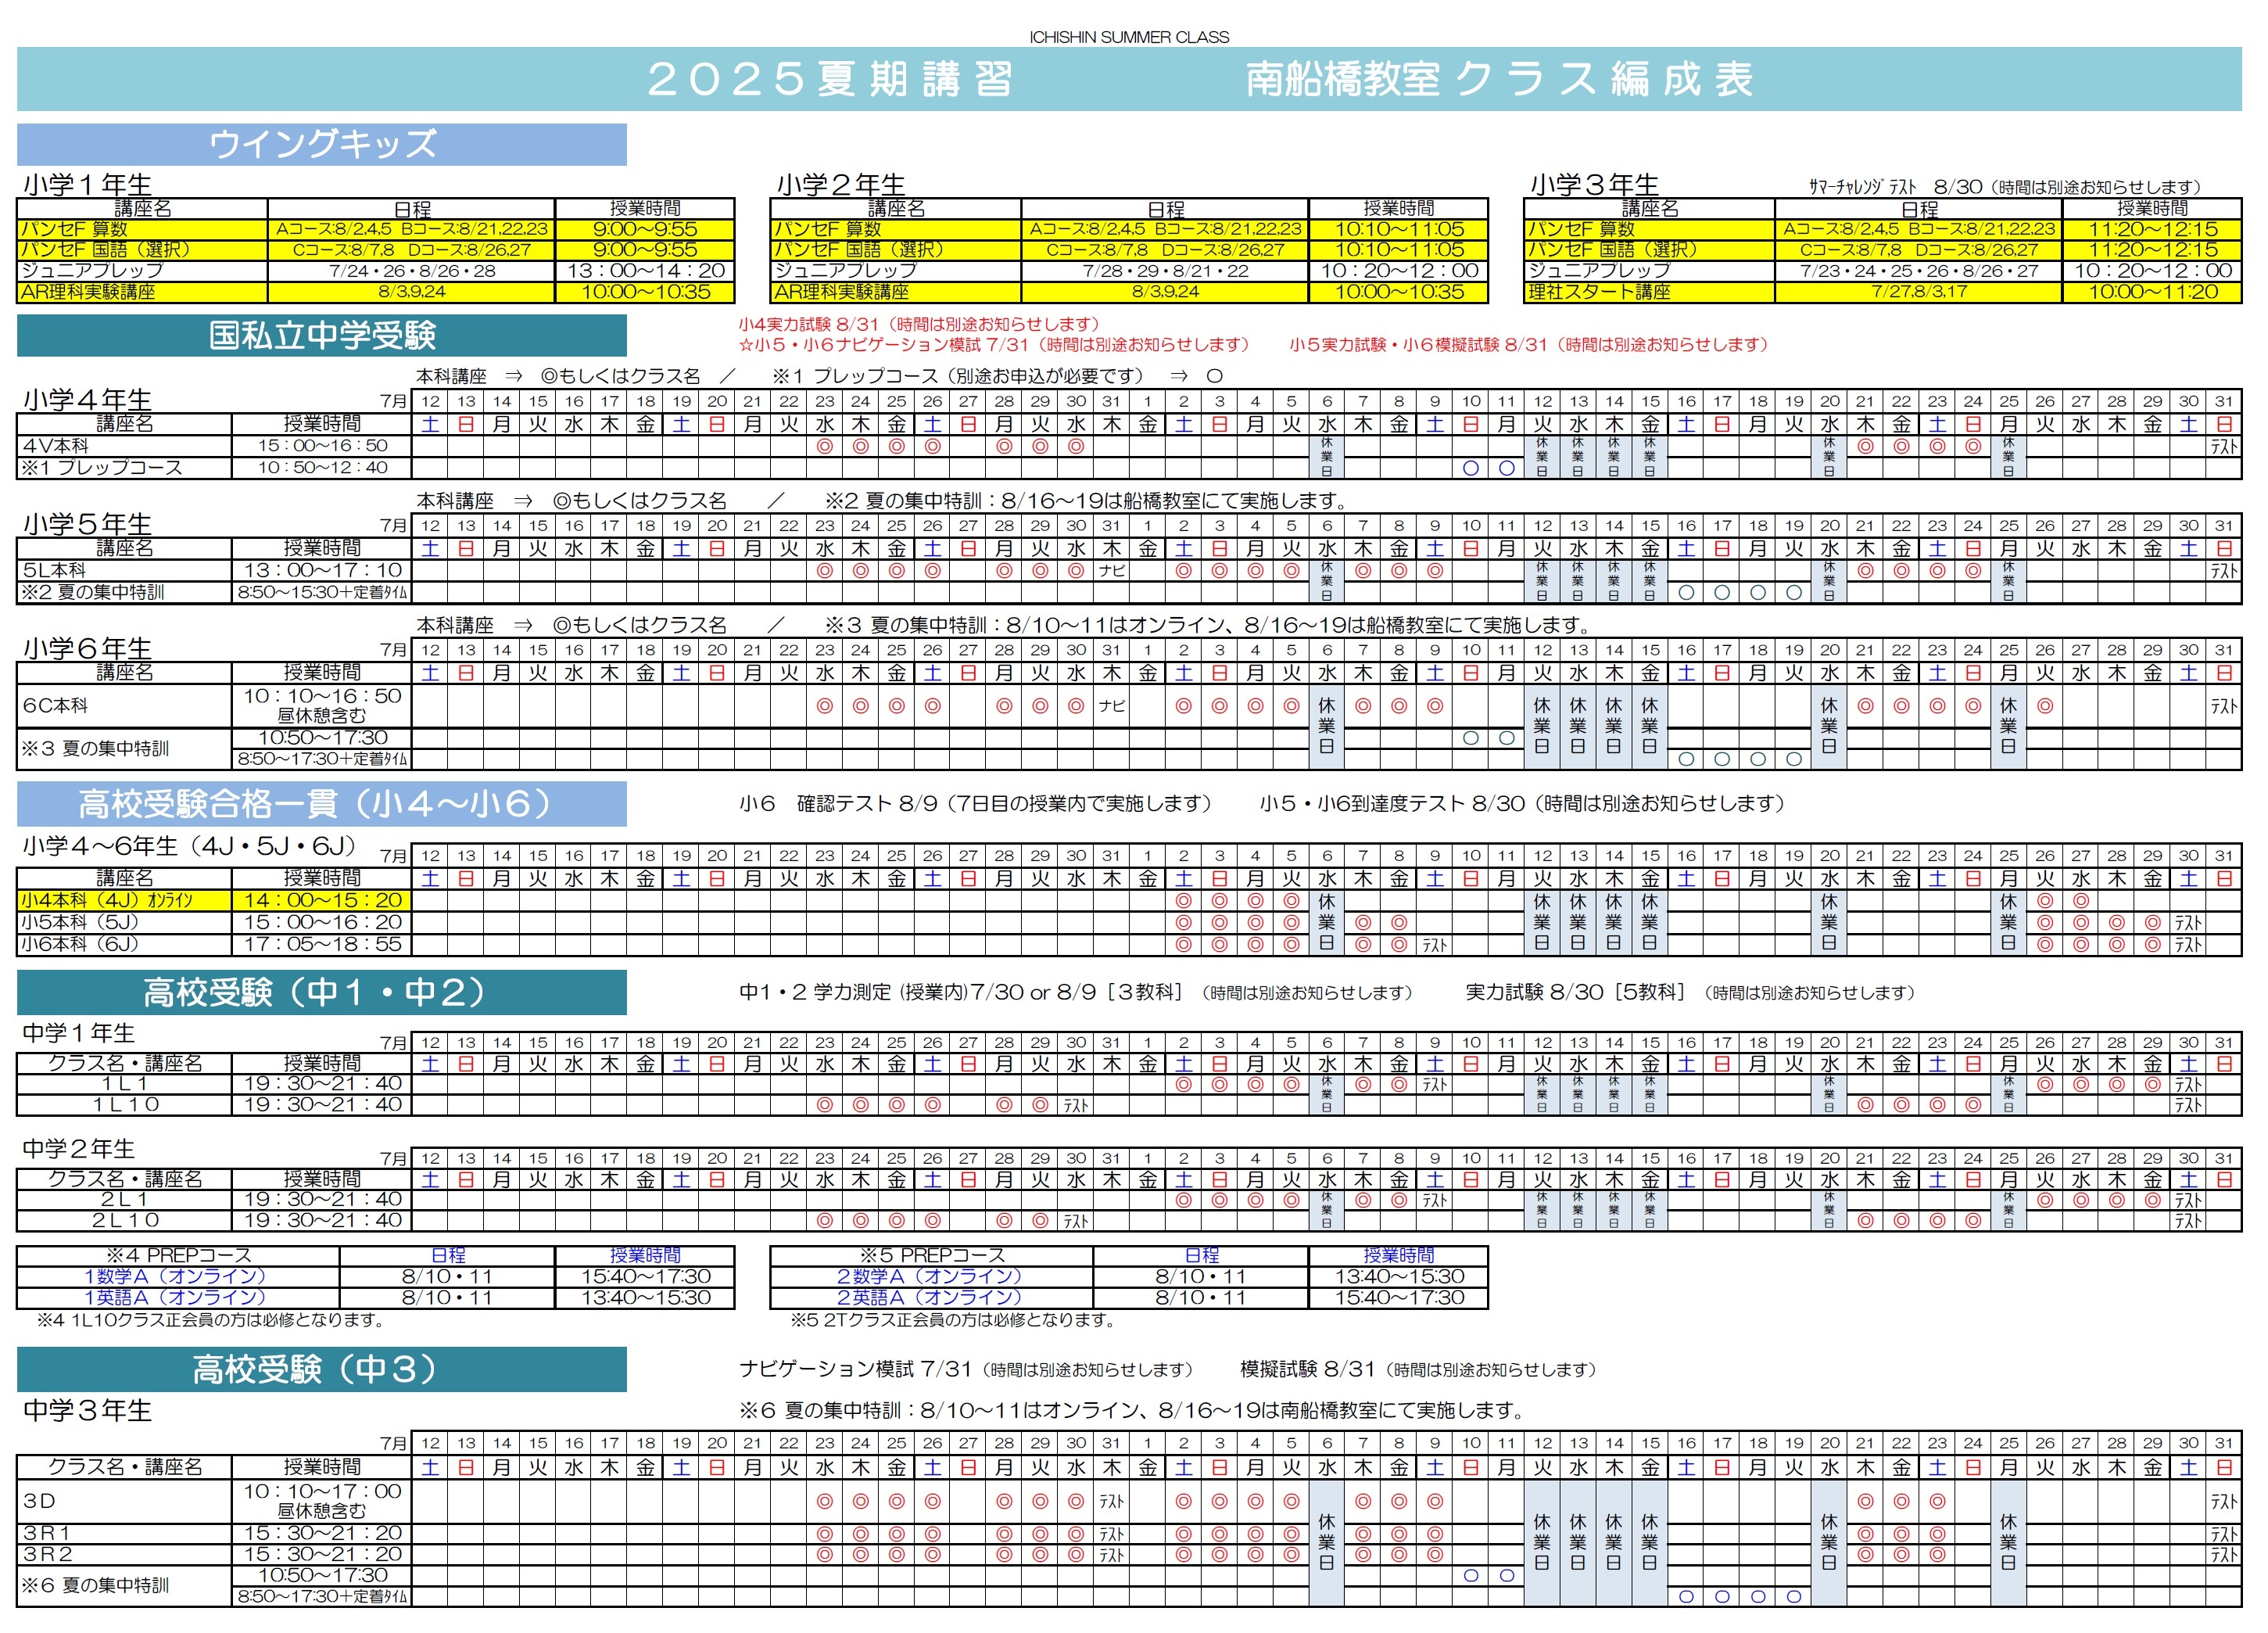Click the 南船橋教室クラス編成表 title
The width and height of the screenshot is (2268, 1633).
(x=1499, y=79)
